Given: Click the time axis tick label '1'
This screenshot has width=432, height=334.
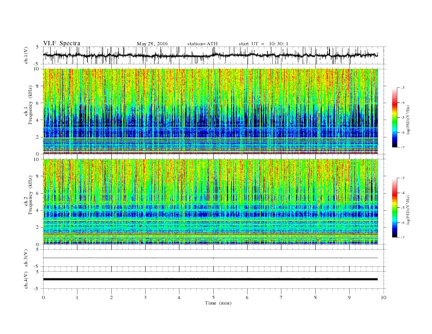Looking at the screenshot, I should click(x=77, y=297).
